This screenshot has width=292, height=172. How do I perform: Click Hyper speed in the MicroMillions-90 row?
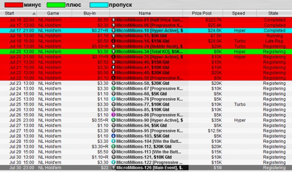click(240, 120)
